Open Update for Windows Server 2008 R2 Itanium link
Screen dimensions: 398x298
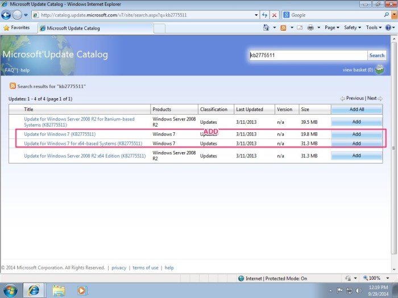pos(79,122)
